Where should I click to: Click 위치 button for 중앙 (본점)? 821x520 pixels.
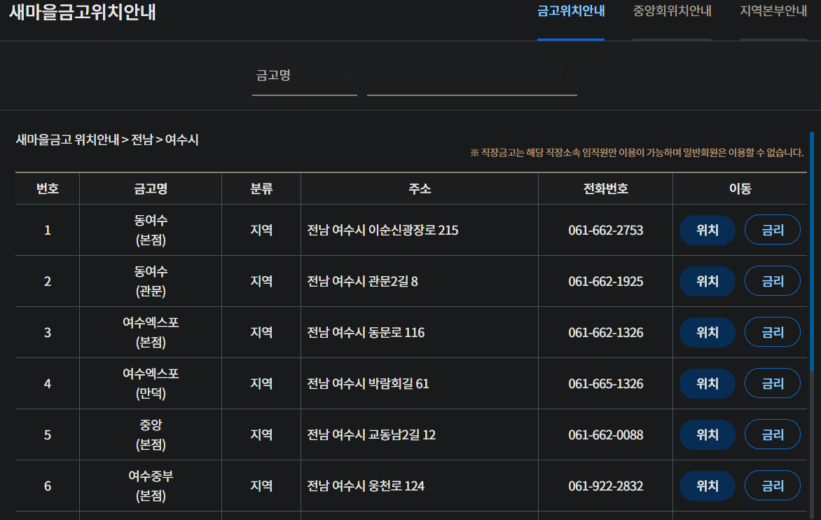point(708,435)
